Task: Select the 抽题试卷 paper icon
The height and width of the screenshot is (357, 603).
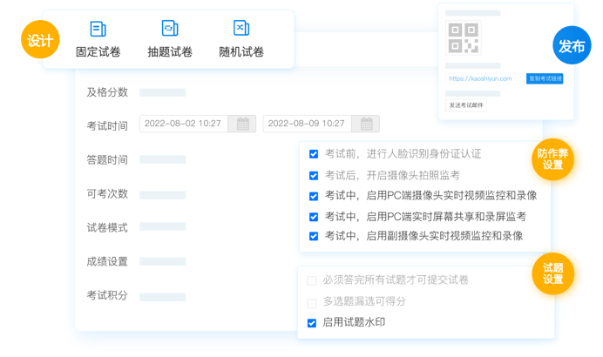Action: (170, 30)
